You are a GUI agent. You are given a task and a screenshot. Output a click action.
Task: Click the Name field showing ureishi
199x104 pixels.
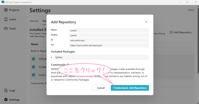(109, 30)
